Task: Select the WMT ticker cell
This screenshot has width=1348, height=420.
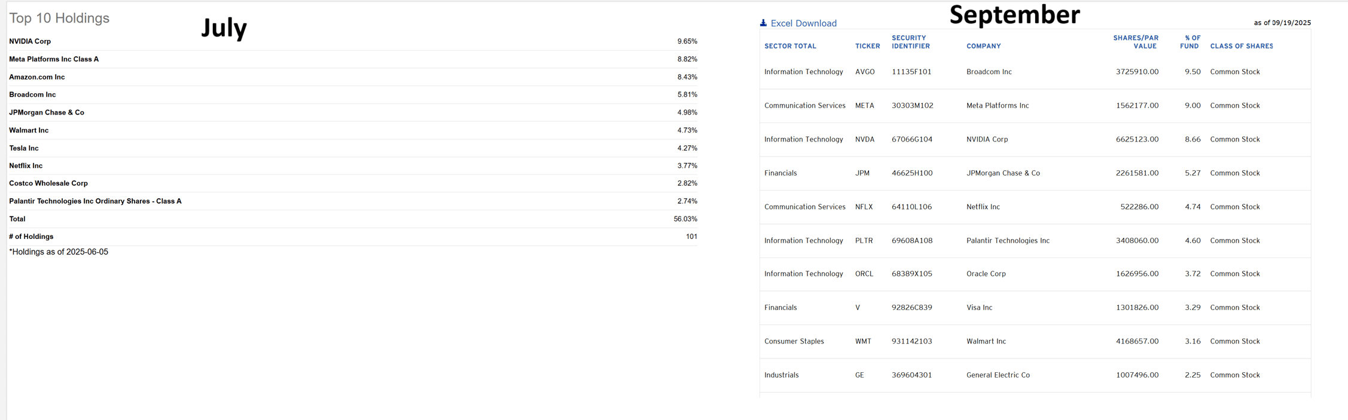Action: pyautogui.click(x=863, y=341)
